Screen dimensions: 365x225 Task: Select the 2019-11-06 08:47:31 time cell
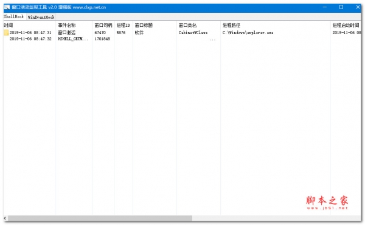tap(30, 33)
